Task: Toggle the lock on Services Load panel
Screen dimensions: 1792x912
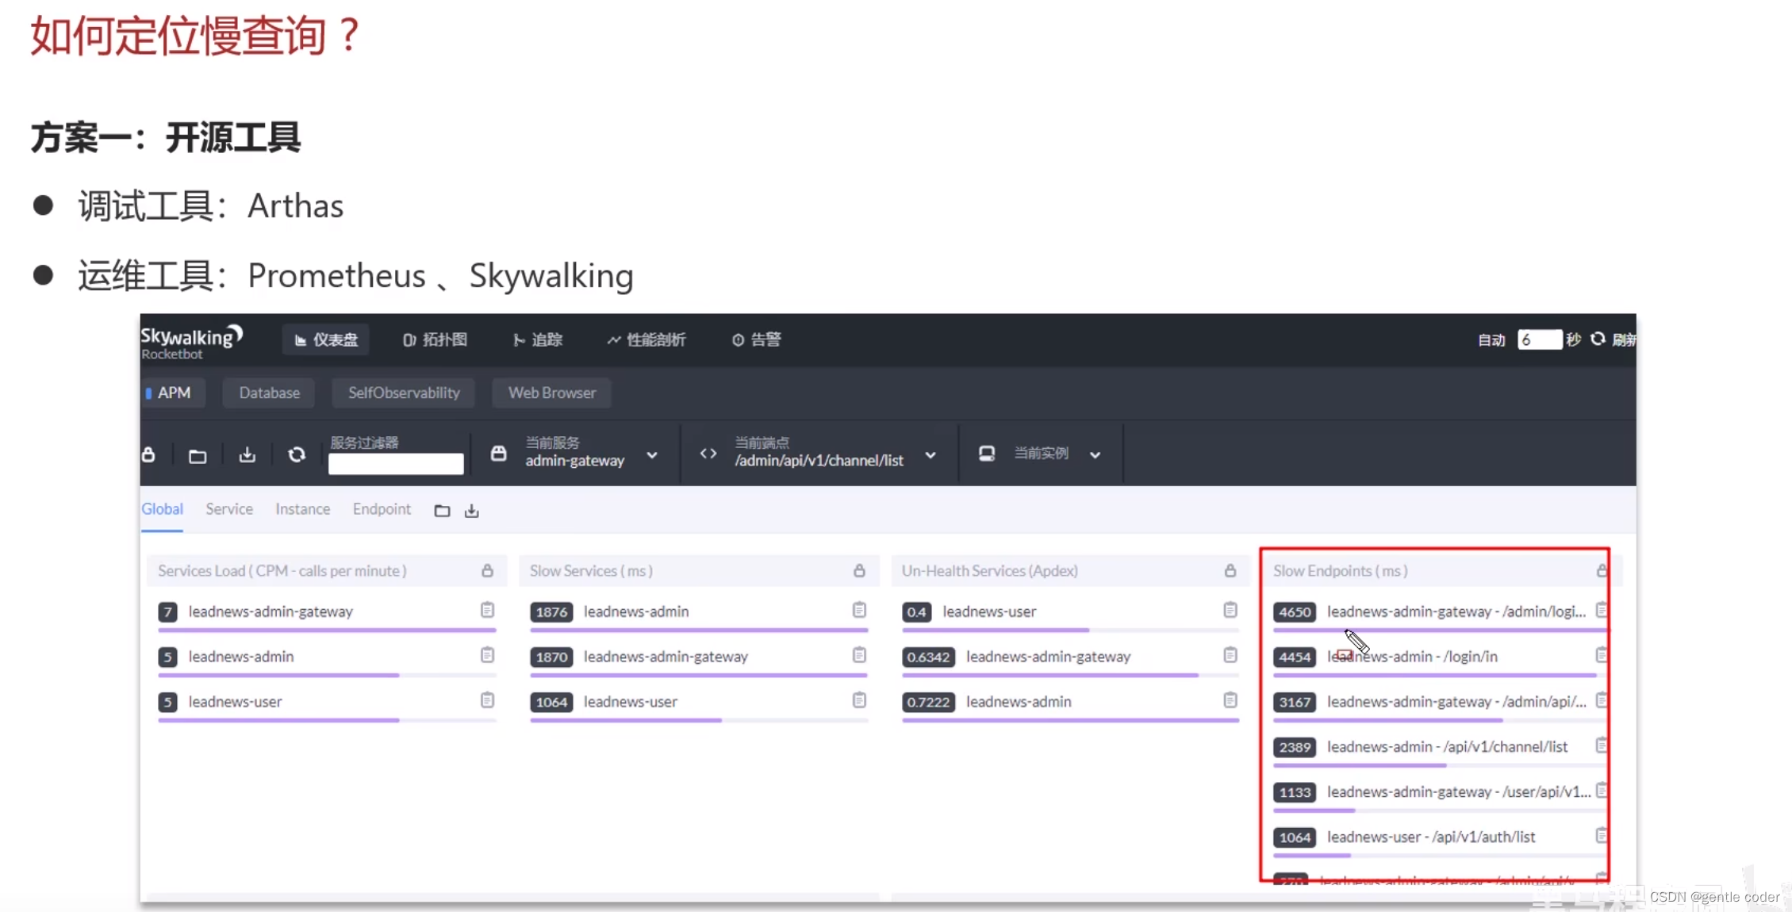Action: point(487,571)
